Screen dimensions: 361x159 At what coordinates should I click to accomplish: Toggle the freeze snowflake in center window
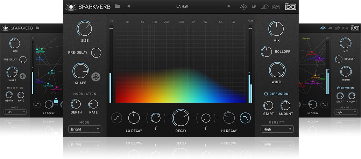[96, 77]
